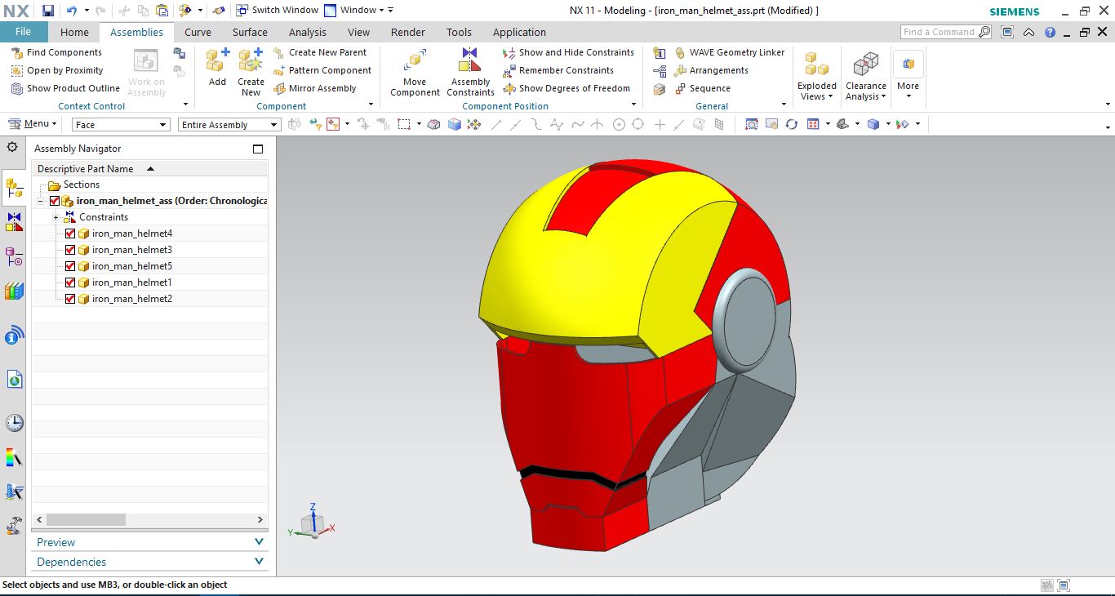The height and width of the screenshot is (596, 1115).
Task: Save the part with the floppy disk icon
Action: 48,11
